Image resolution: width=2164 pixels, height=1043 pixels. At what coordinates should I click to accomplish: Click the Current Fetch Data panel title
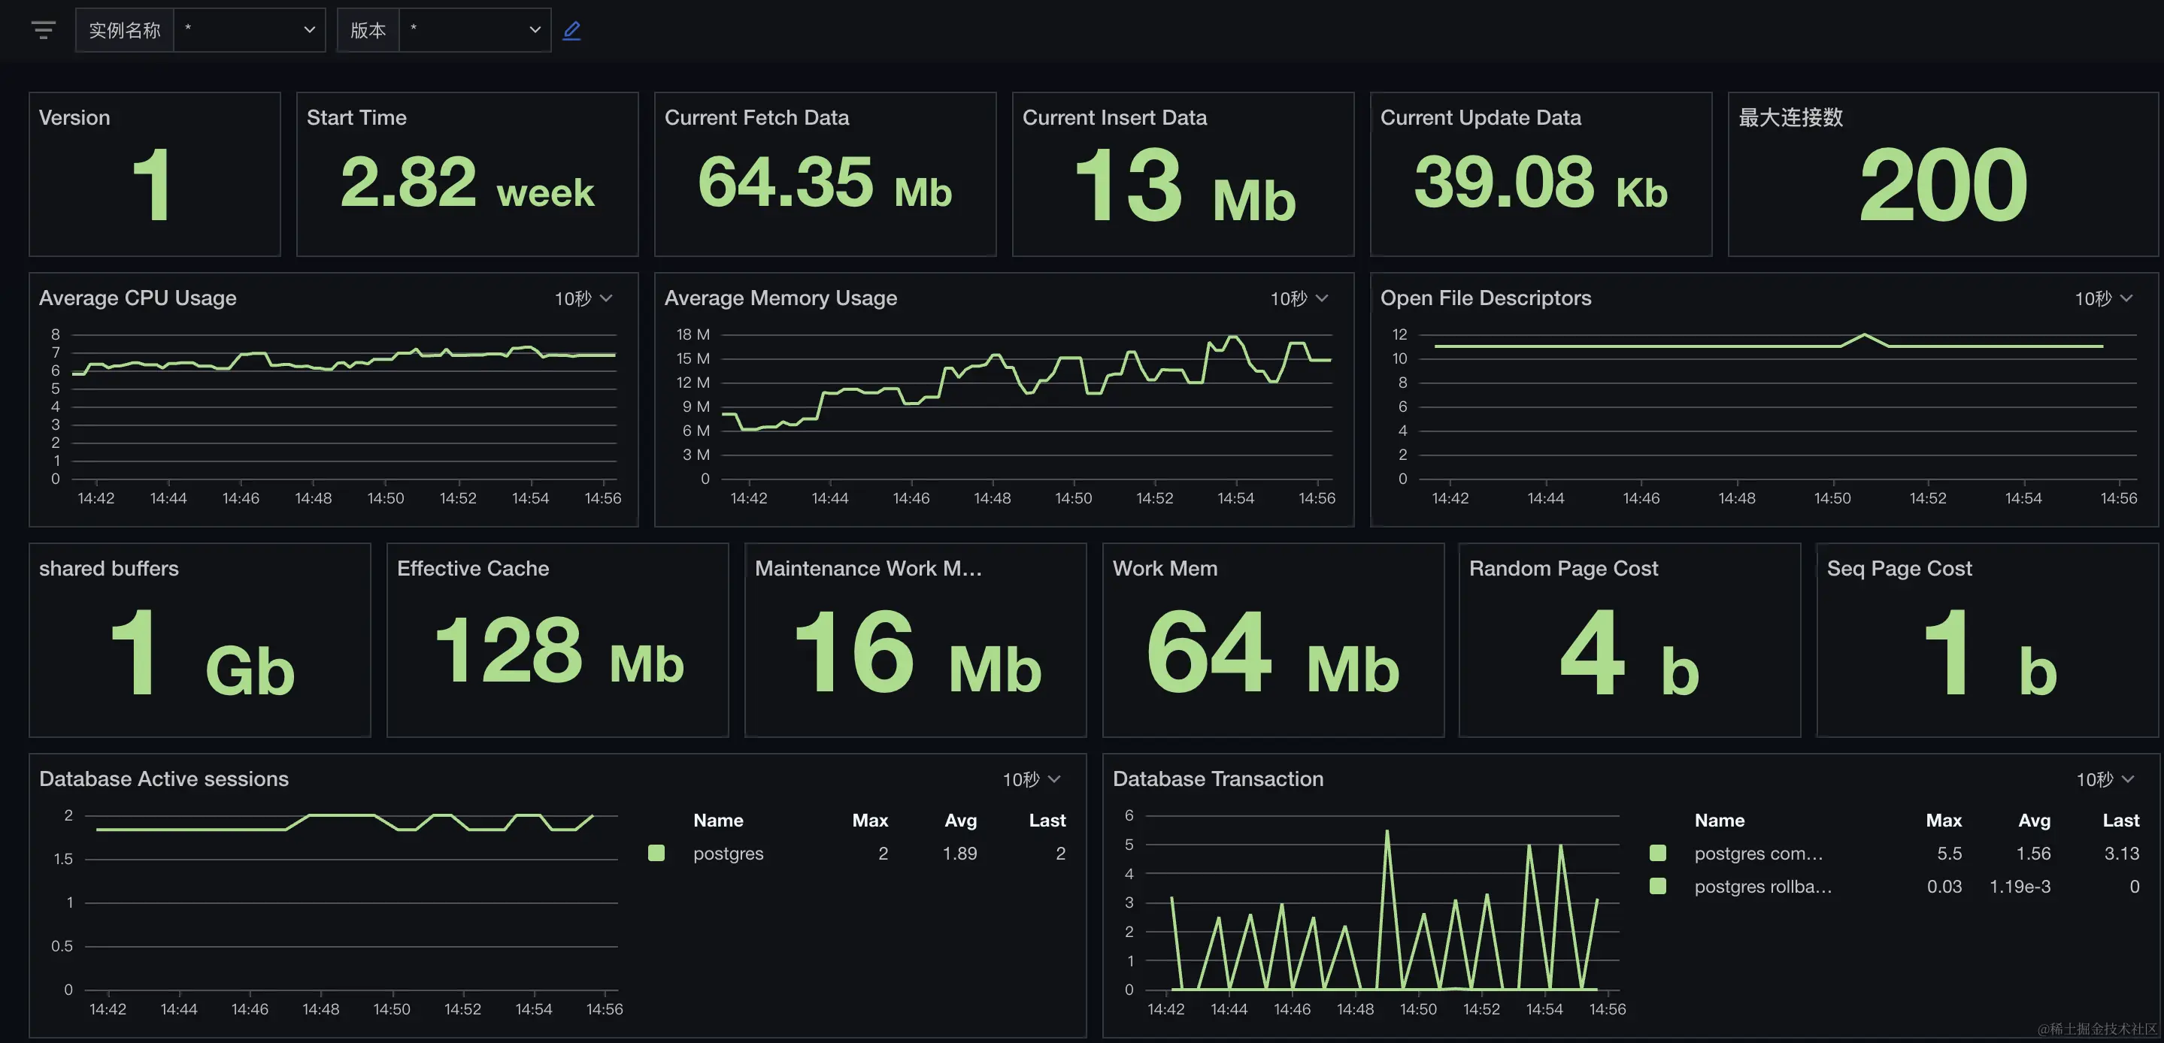click(x=756, y=117)
